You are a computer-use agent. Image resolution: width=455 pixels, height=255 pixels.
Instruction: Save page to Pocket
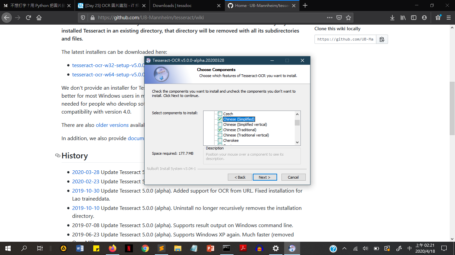(339, 18)
